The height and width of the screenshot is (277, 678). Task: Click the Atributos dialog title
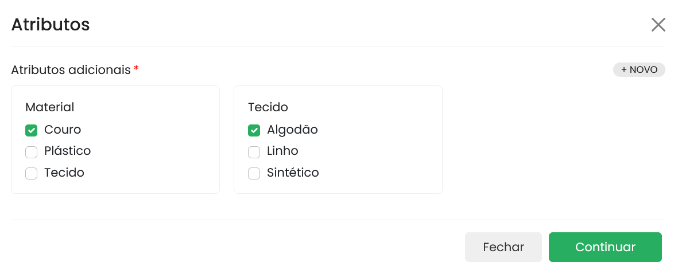[51, 25]
